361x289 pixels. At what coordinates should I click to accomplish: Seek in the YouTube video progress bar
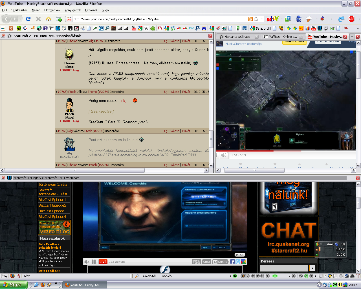click(x=285, y=151)
